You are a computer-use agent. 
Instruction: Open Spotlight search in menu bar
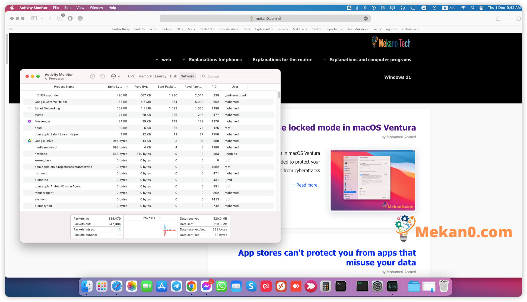473,8
